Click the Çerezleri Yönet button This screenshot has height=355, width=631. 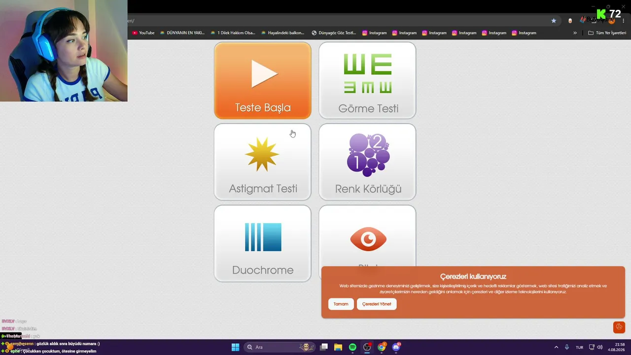(377, 304)
